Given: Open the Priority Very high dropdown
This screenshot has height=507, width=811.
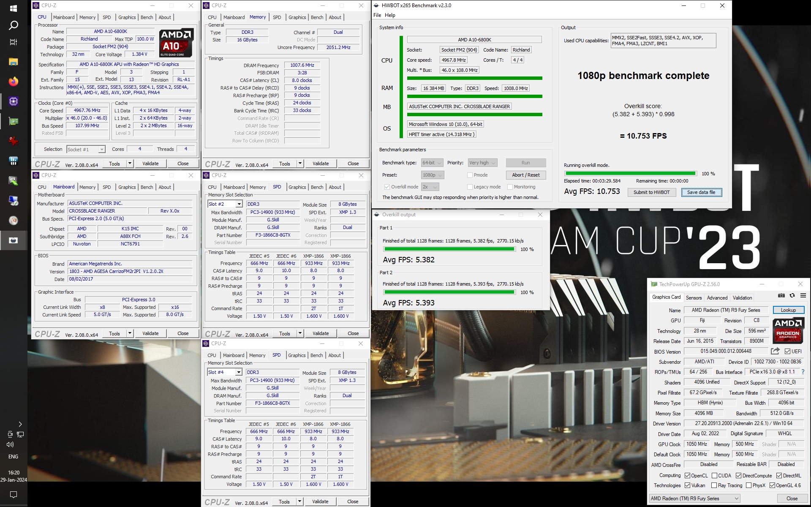Looking at the screenshot, I should click(482, 163).
